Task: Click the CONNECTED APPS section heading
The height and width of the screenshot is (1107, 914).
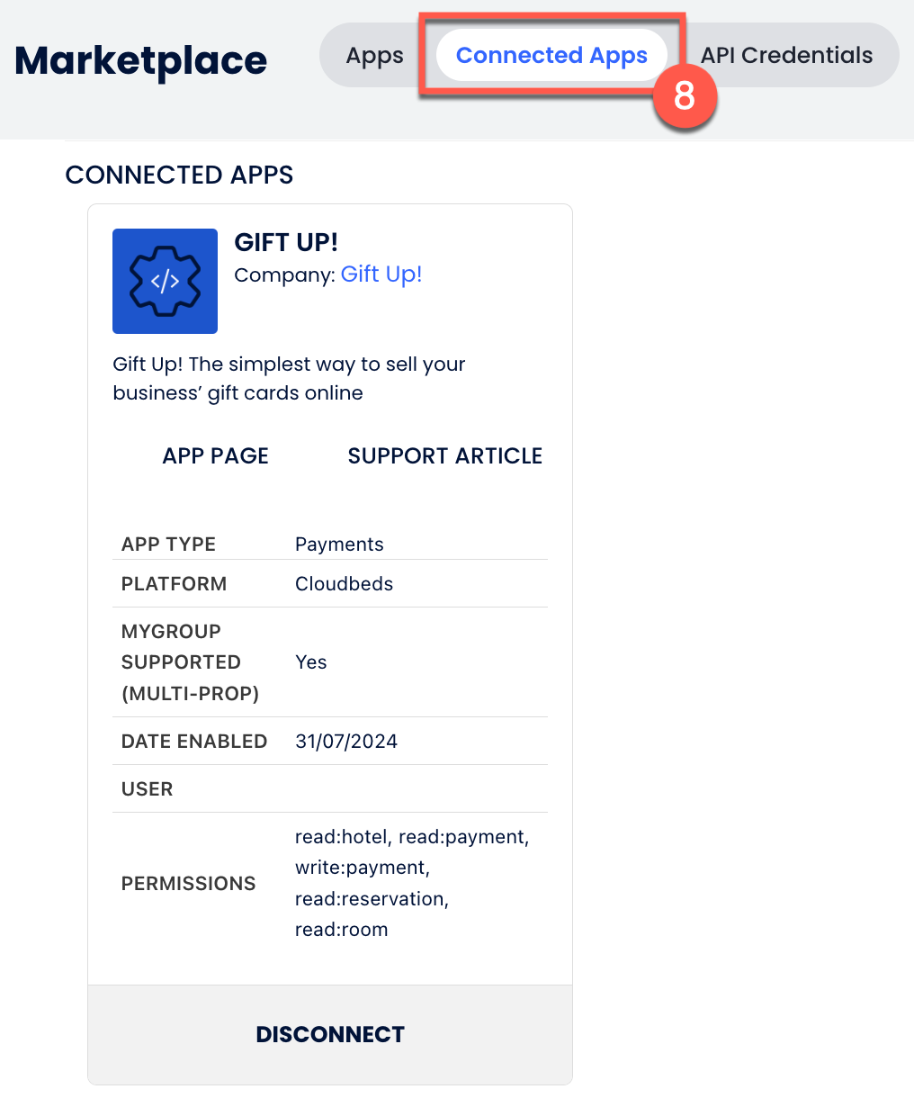Action: coord(180,175)
